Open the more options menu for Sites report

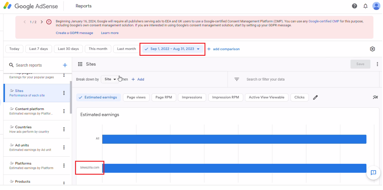coord(64,93)
